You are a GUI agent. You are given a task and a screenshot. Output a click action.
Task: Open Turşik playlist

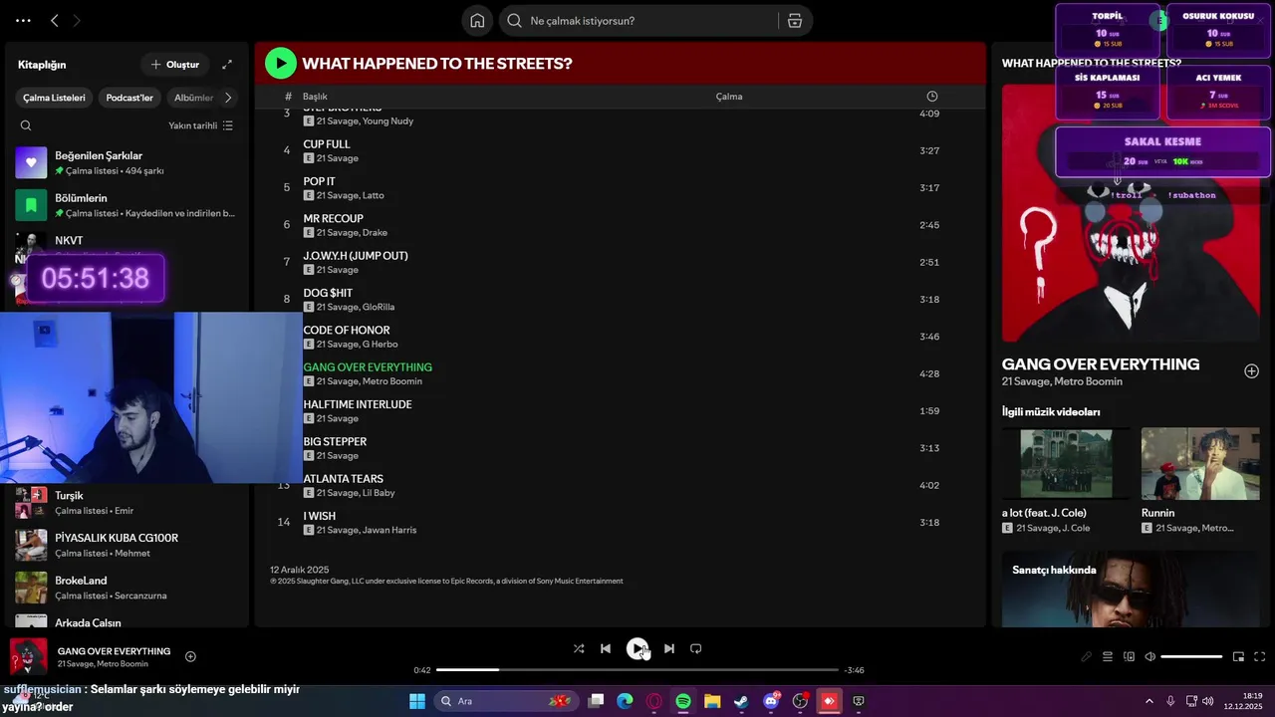127,503
